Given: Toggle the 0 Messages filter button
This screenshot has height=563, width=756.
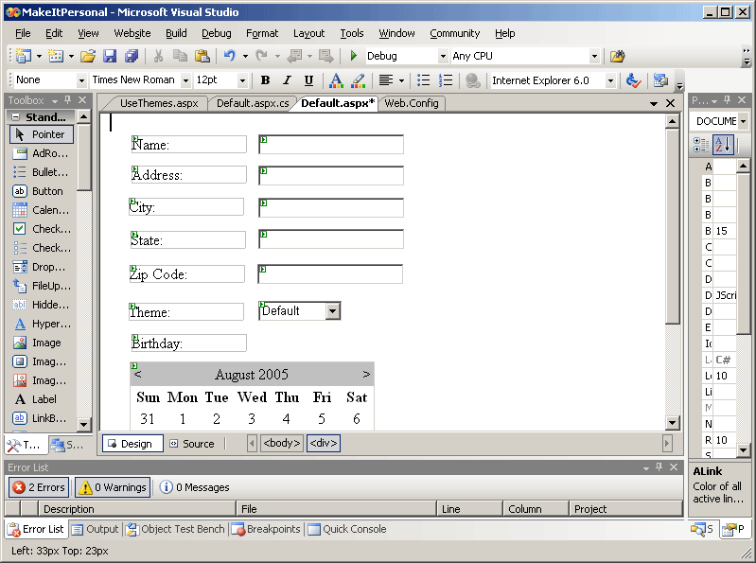Looking at the screenshot, I should [194, 487].
